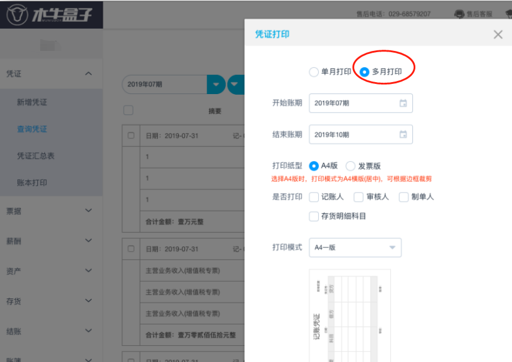Image resolution: width=512 pixels, height=362 pixels.
Task: Close the 凭证打印 dialog
Action: (498, 34)
